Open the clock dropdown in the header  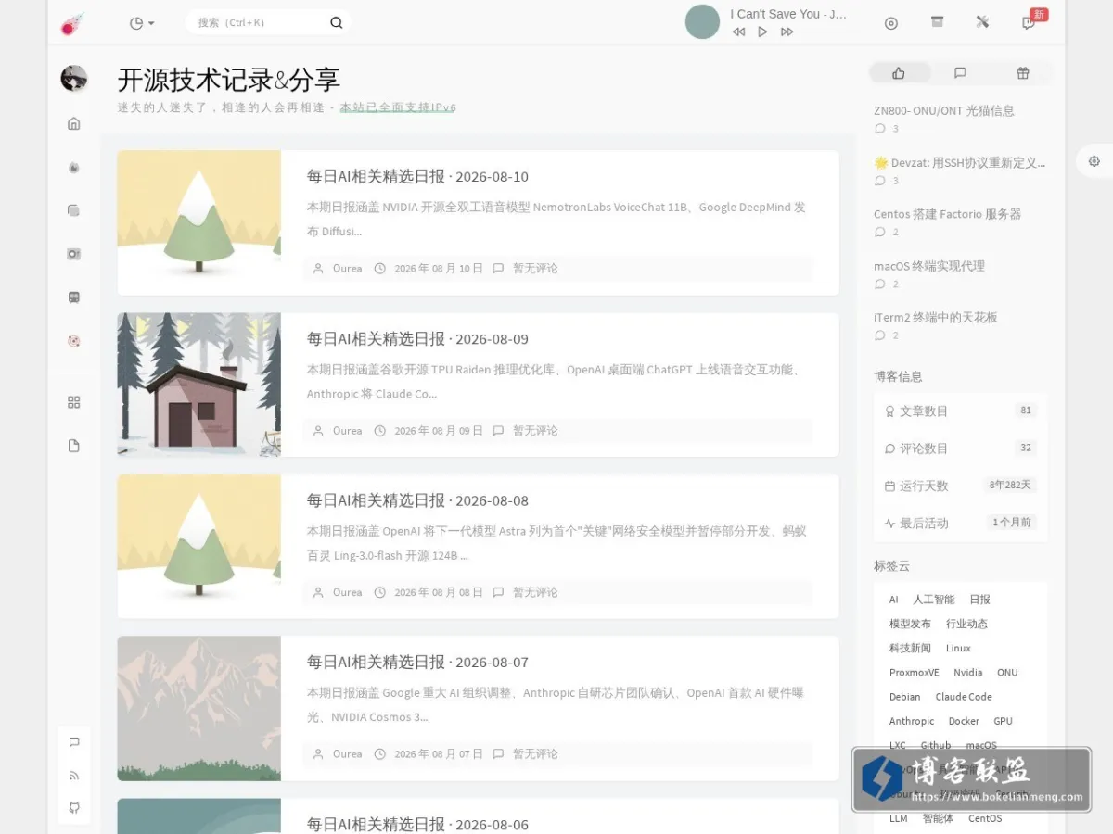(142, 23)
